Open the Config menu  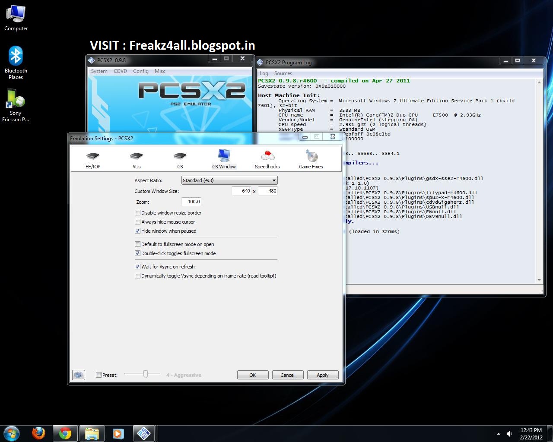coord(140,71)
